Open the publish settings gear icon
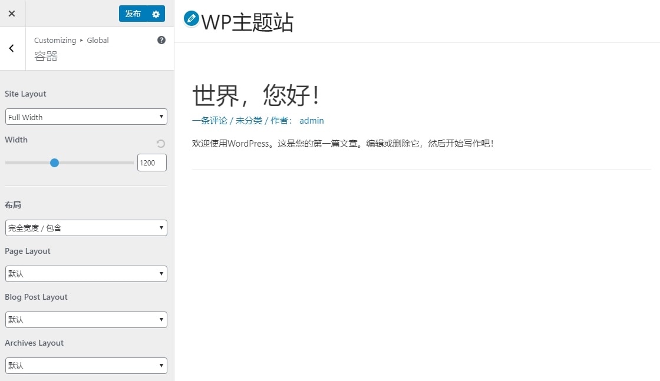 pos(154,14)
